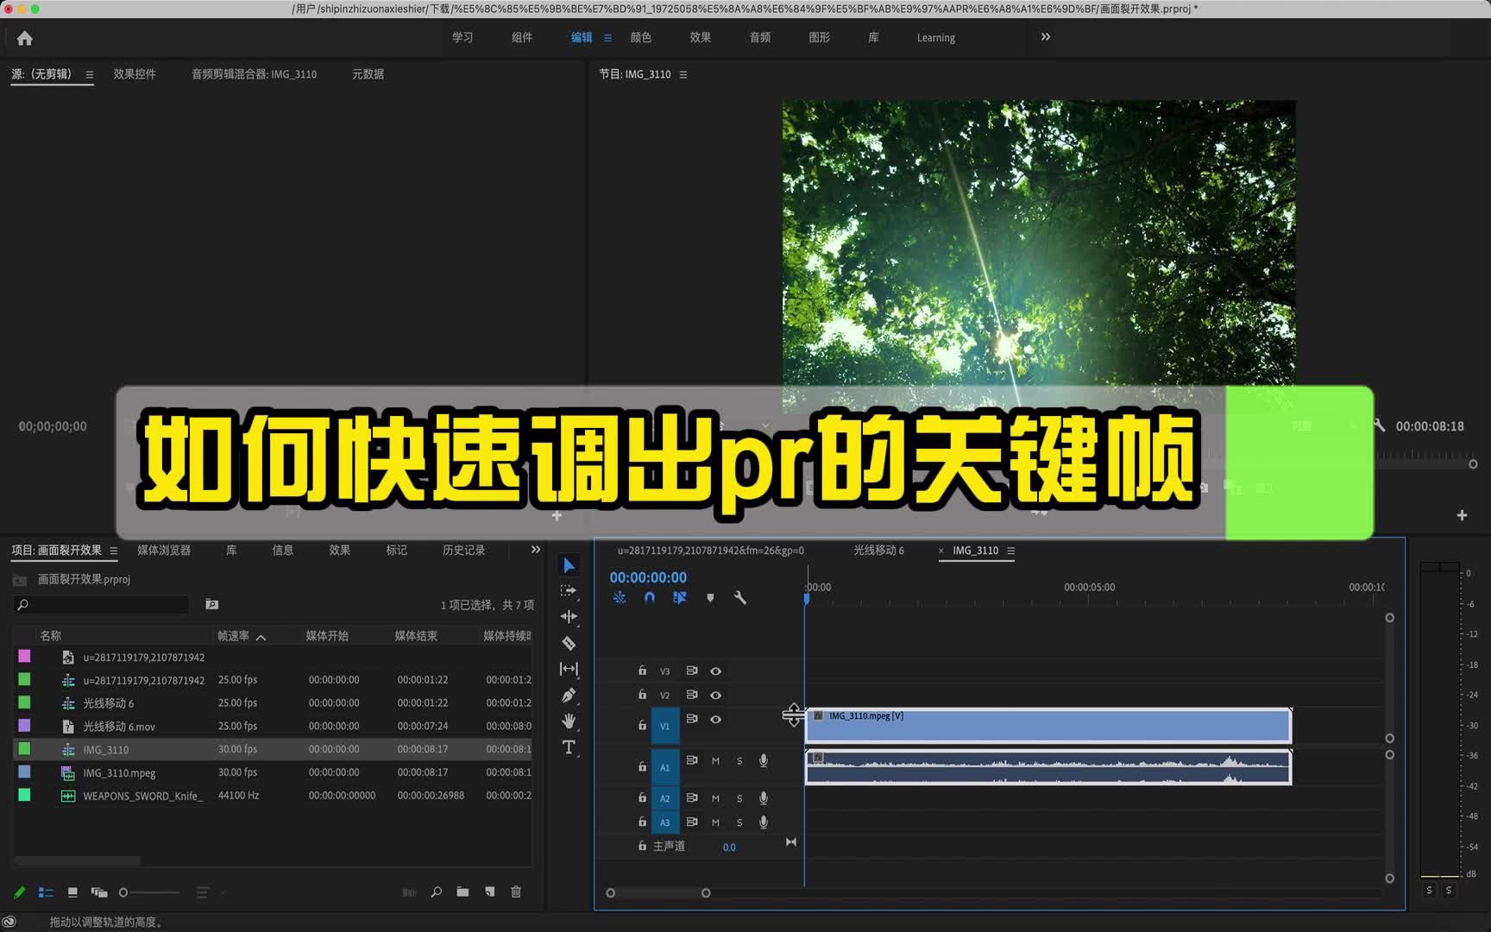The width and height of the screenshot is (1491, 932).
Task: Click the New Item icon in project panel
Action: [x=490, y=892]
